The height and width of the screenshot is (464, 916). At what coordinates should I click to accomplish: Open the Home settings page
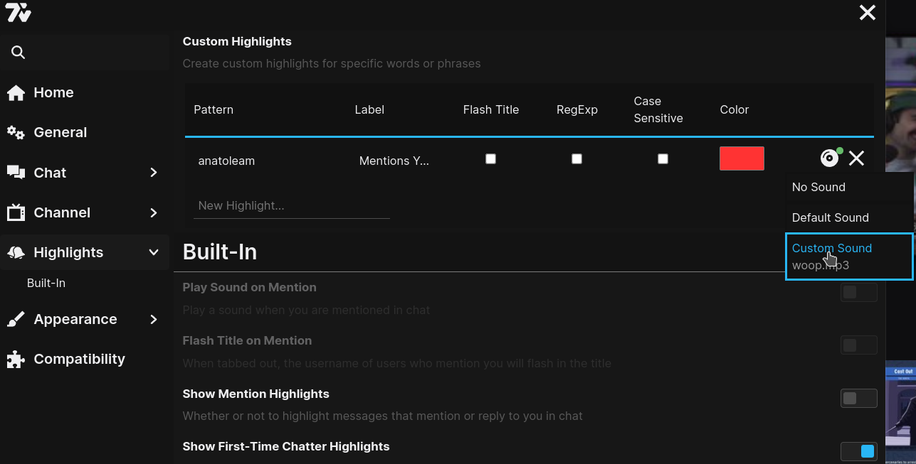(85, 92)
